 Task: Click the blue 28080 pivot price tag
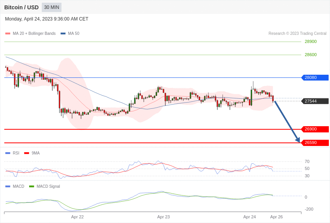tap(315, 77)
